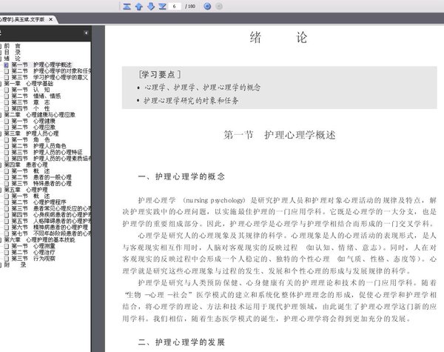Click bullet line 护理心理学研究的对象和任务
The height and width of the screenshot is (352, 444).
(x=191, y=100)
